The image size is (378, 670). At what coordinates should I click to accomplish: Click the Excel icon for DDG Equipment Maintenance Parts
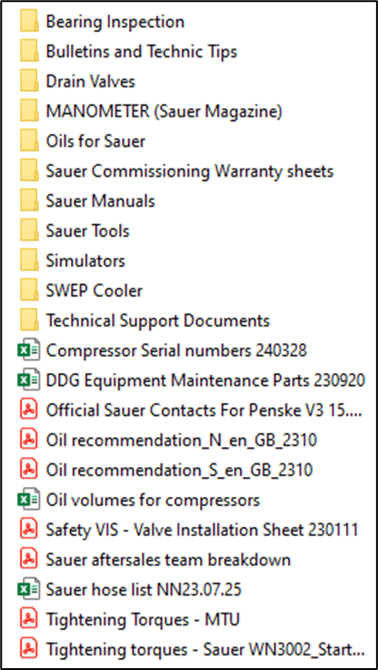[28, 381]
